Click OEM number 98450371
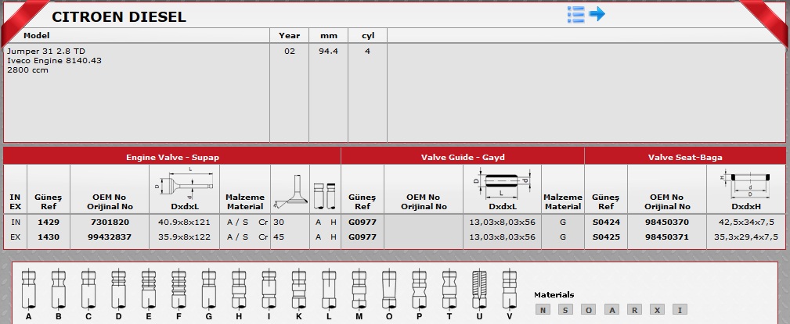 (667, 237)
